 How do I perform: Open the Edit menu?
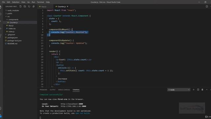tap(9, 2)
